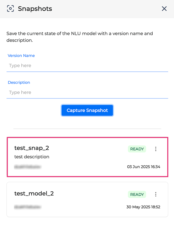
Task: Click the Snapshots panel heading text
Action: click(35, 9)
